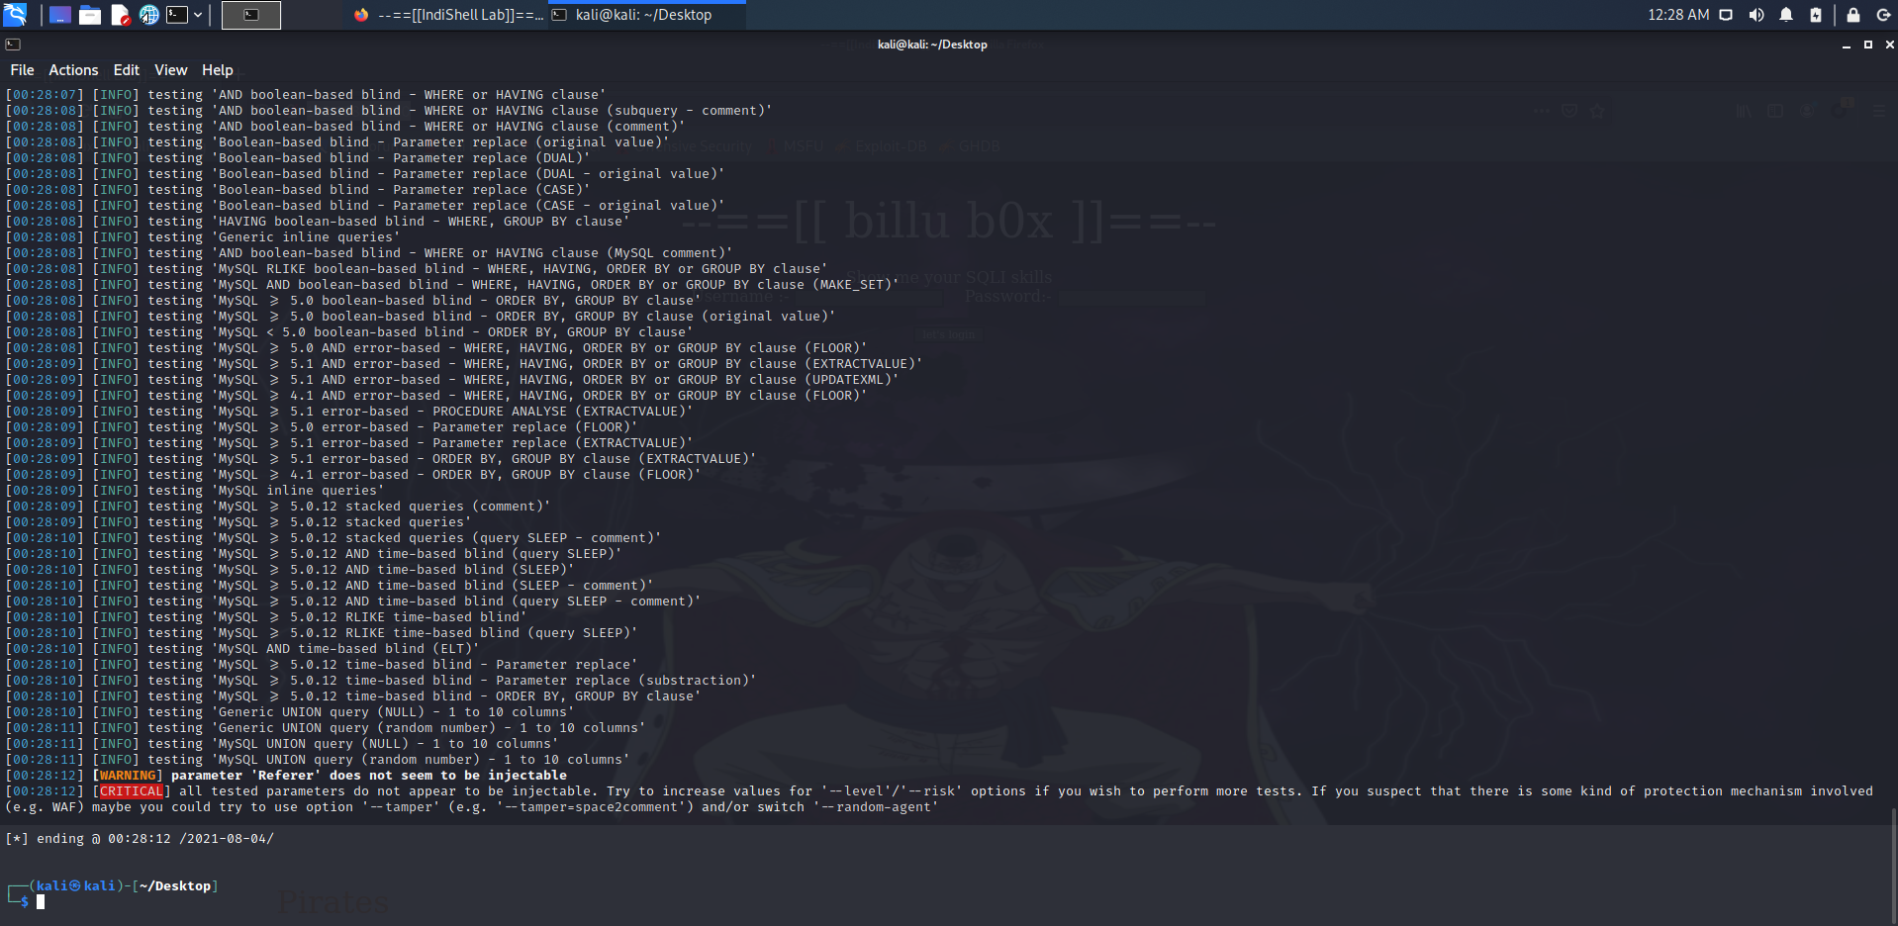The height and width of the screenshot is (926, 1898).
Task: Click 'MySQL inline queries' line
Action: click(x=195, y=491)
